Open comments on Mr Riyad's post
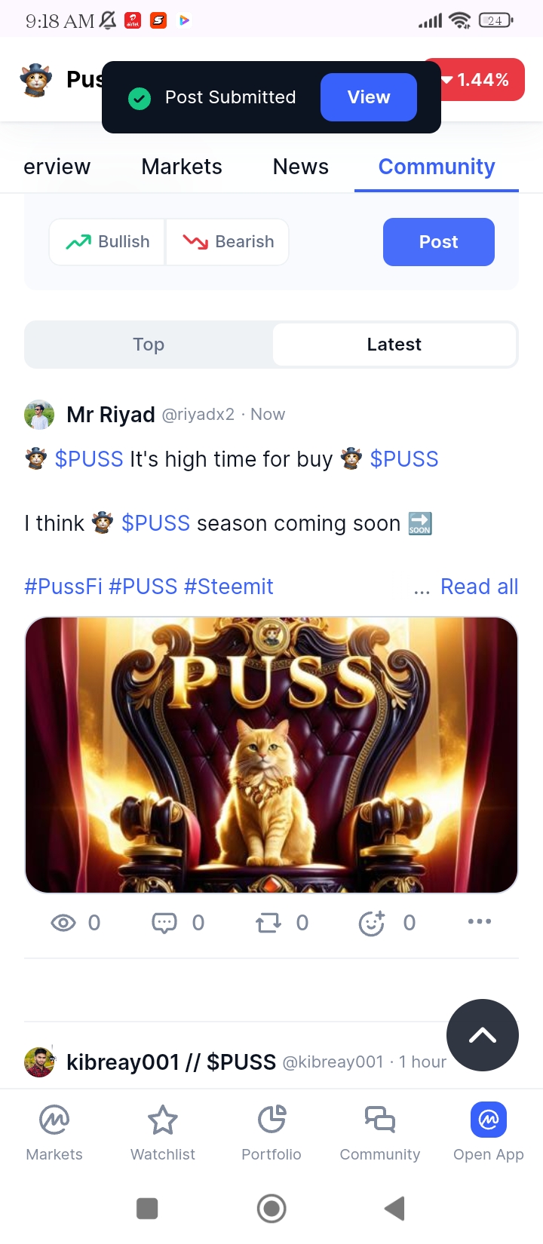The width and height of the screenshot is (543, 1244). tap(164, 923)
